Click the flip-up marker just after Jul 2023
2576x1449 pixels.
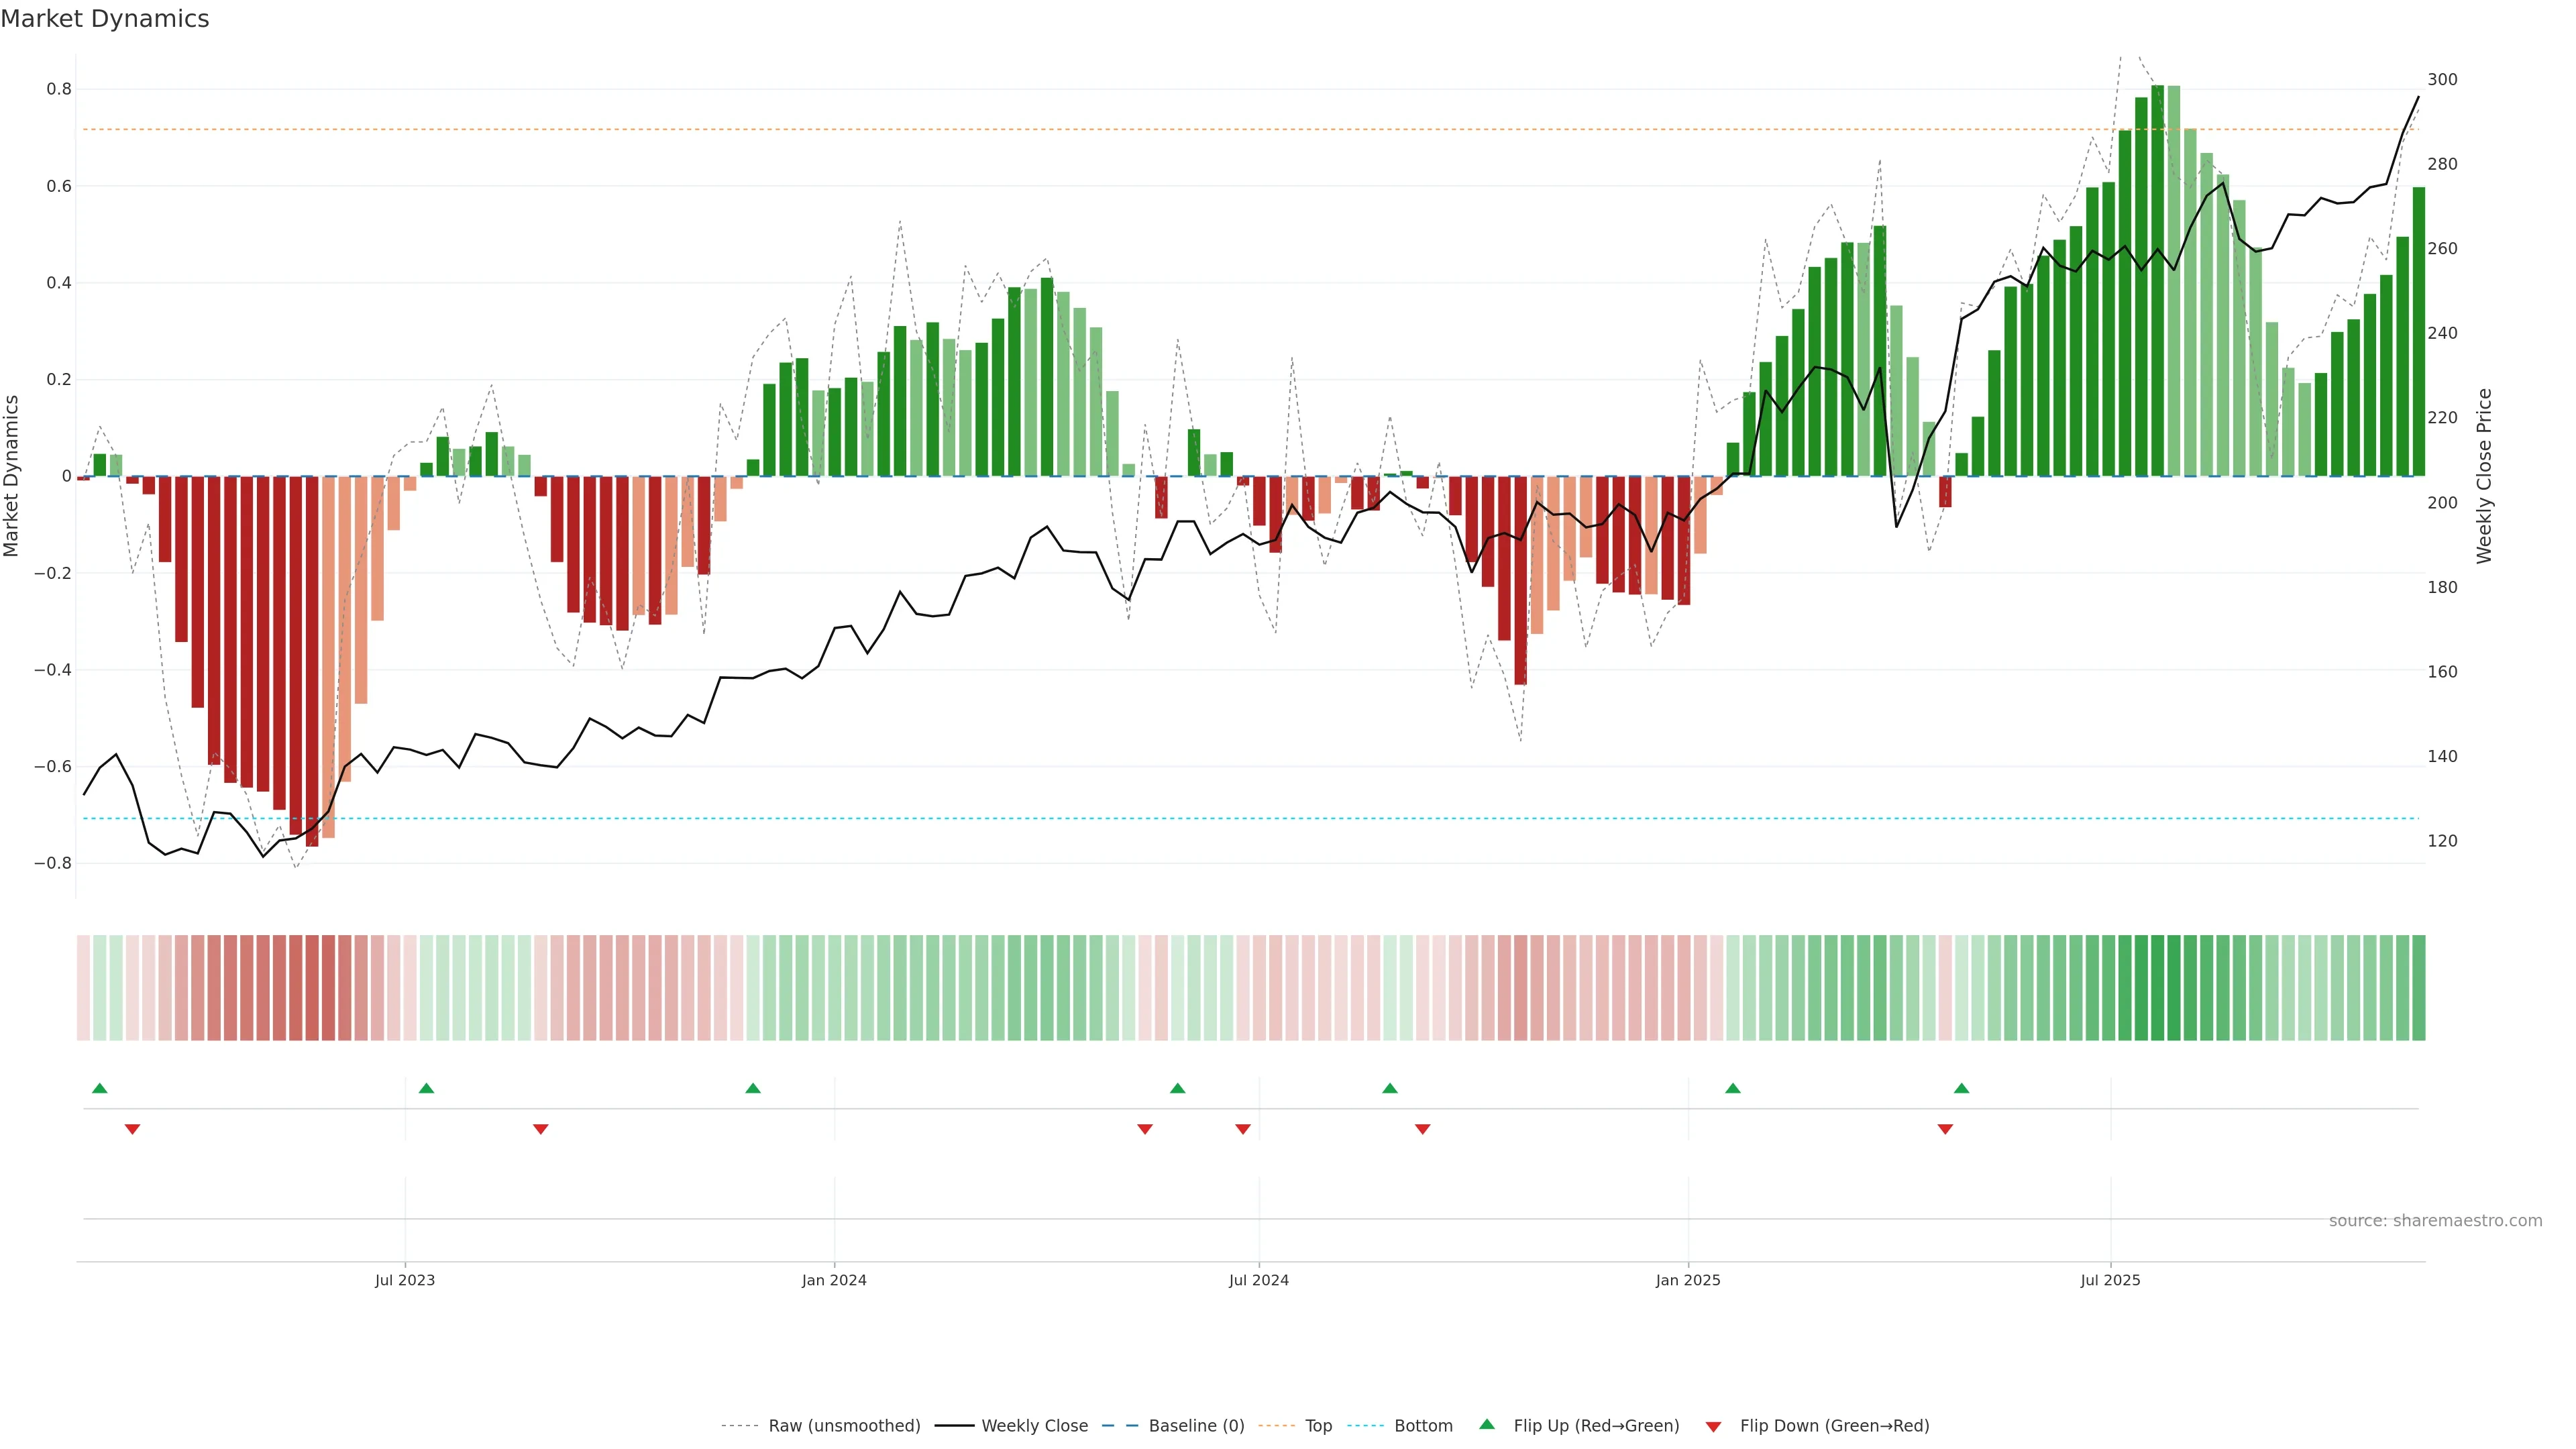[426, 1088]
